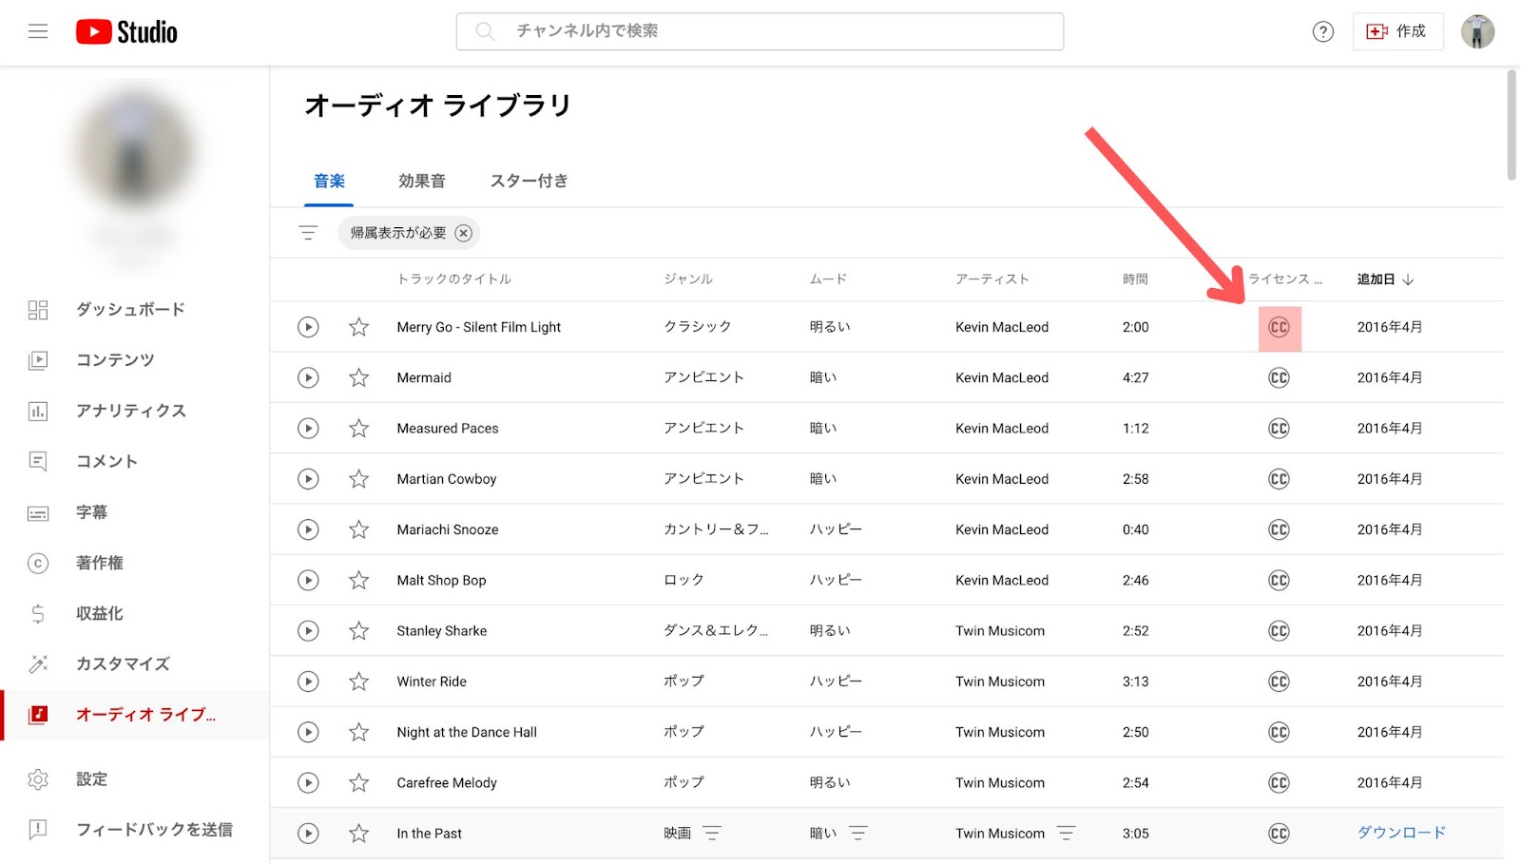This screenshot has height=864, width=1521.
Task: Play the Measured Paces track
Action: point(308,428)
